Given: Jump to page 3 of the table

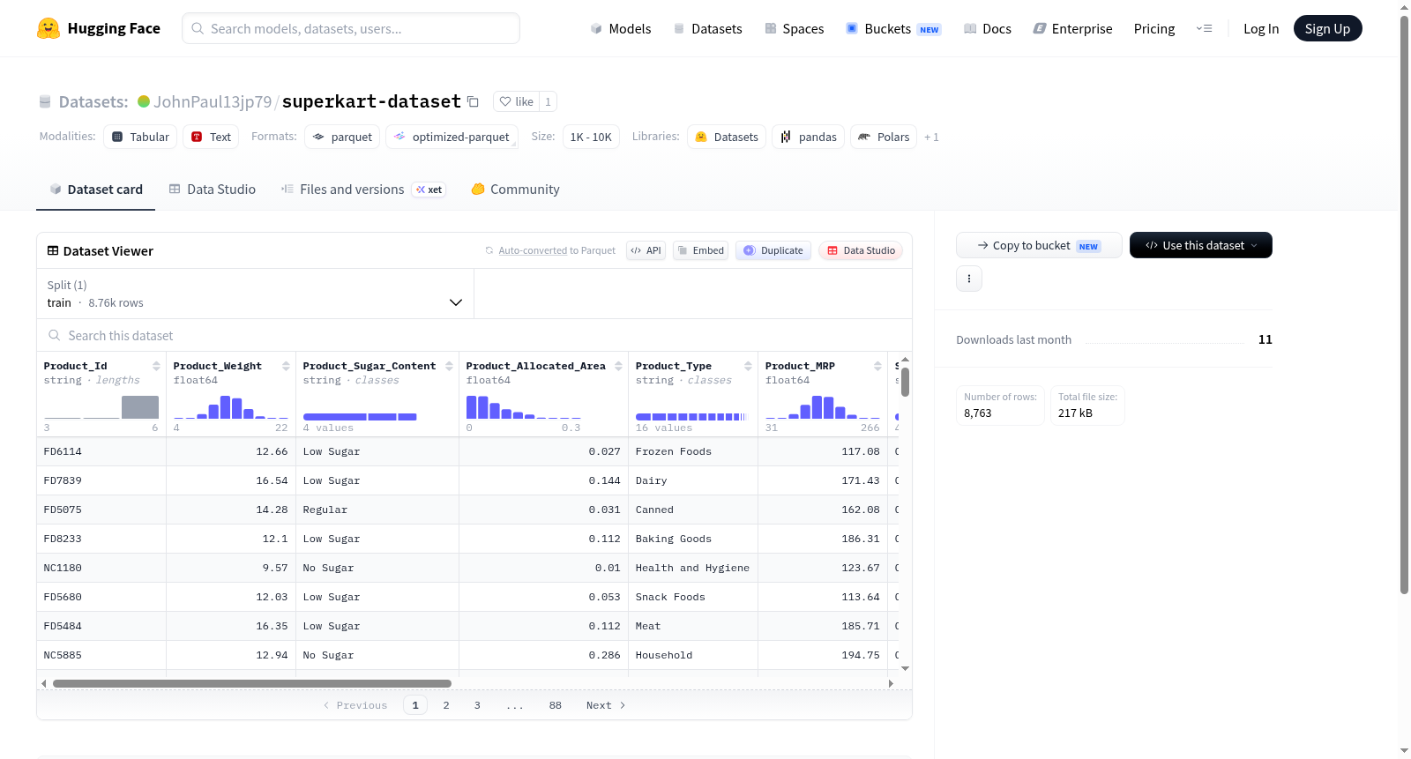Looking at the screenshot, I should (x=477, y=705).
